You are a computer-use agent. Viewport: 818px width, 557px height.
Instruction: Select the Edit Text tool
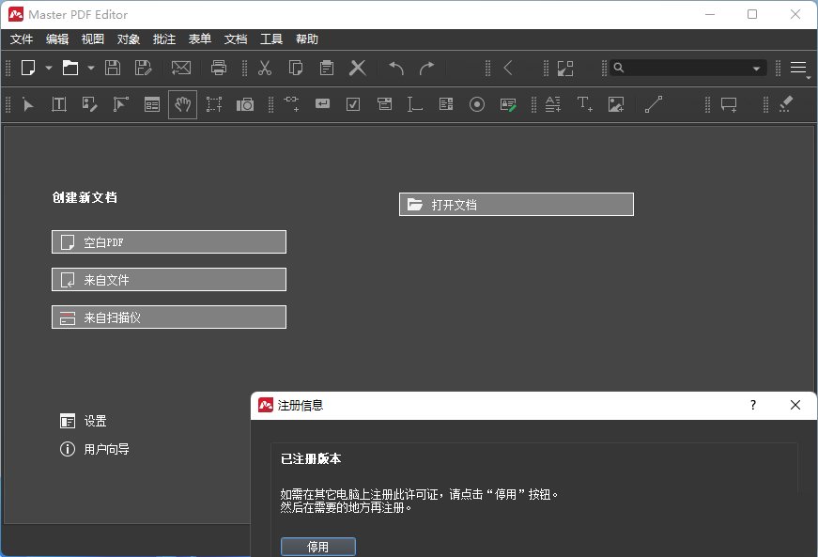click(58, 103)
